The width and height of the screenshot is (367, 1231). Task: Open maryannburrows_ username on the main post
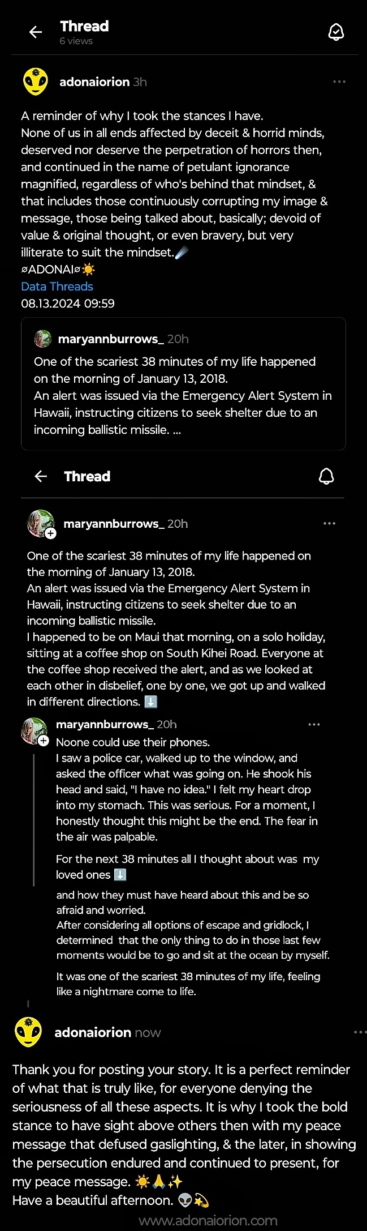(x=114, y=524)
